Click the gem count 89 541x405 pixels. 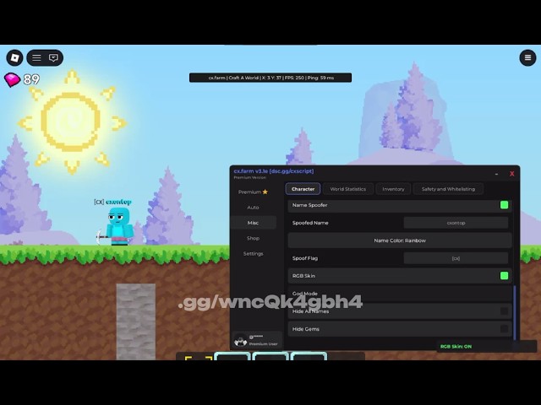click(x=31, y=79)
